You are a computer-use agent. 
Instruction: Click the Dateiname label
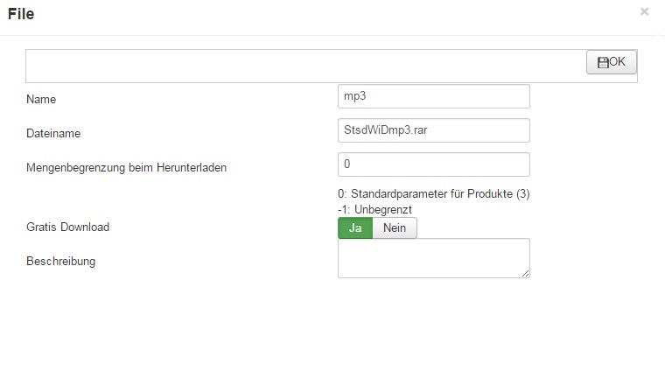click(53, 133)
